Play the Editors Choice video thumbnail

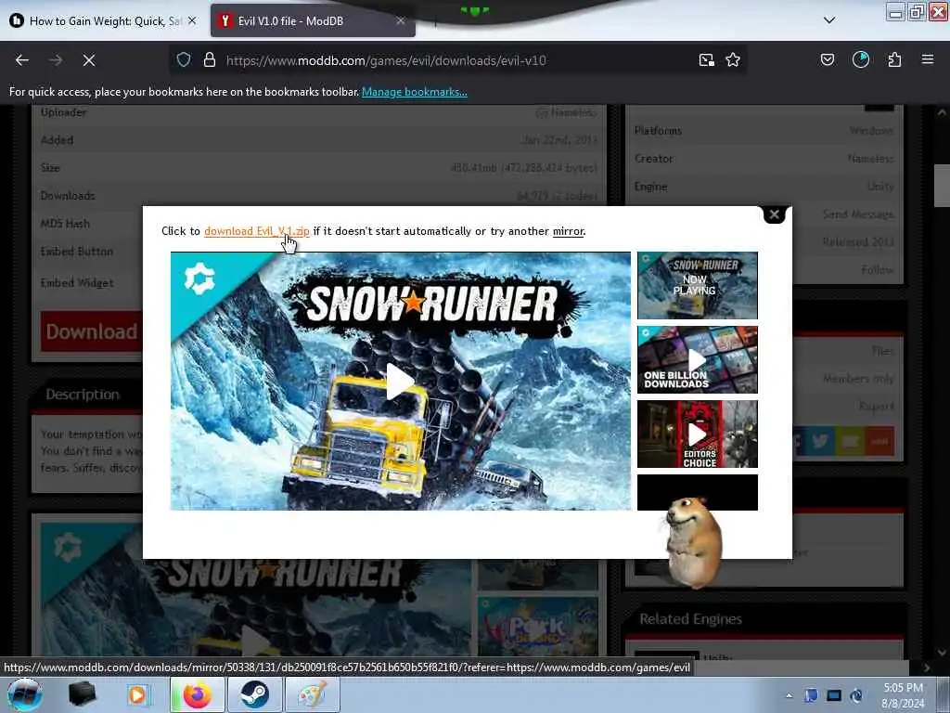coord(698,434)
